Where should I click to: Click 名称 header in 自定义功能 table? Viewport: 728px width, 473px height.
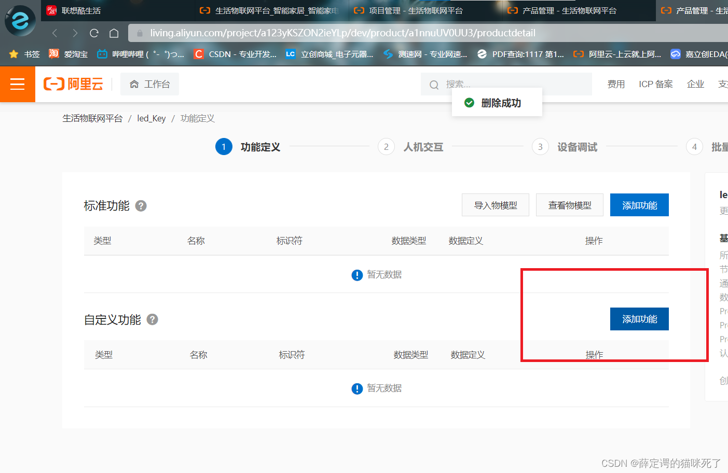tap(198, 355)
